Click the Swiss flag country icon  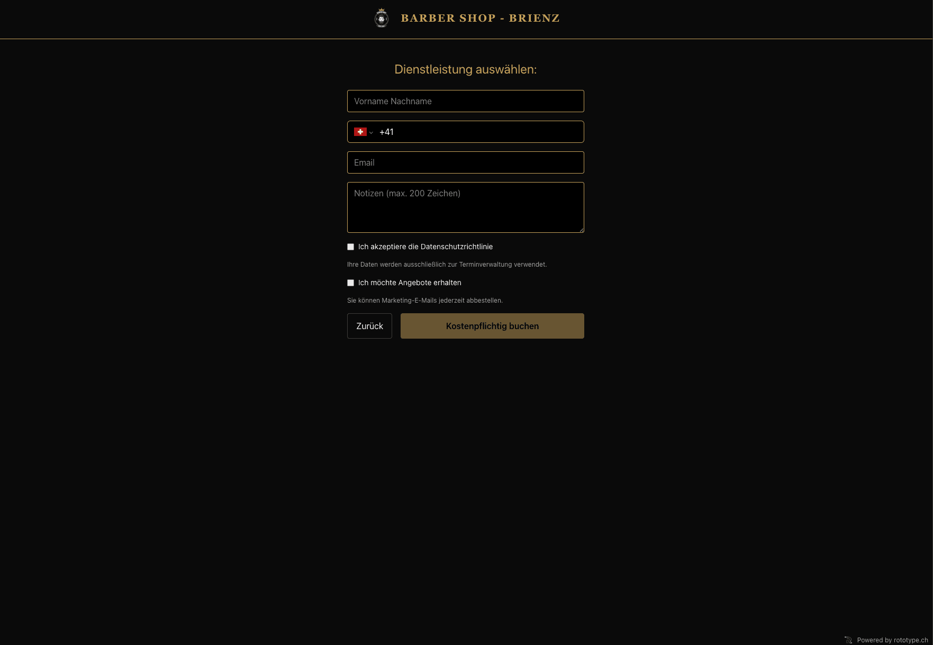(x=360, y=132)
